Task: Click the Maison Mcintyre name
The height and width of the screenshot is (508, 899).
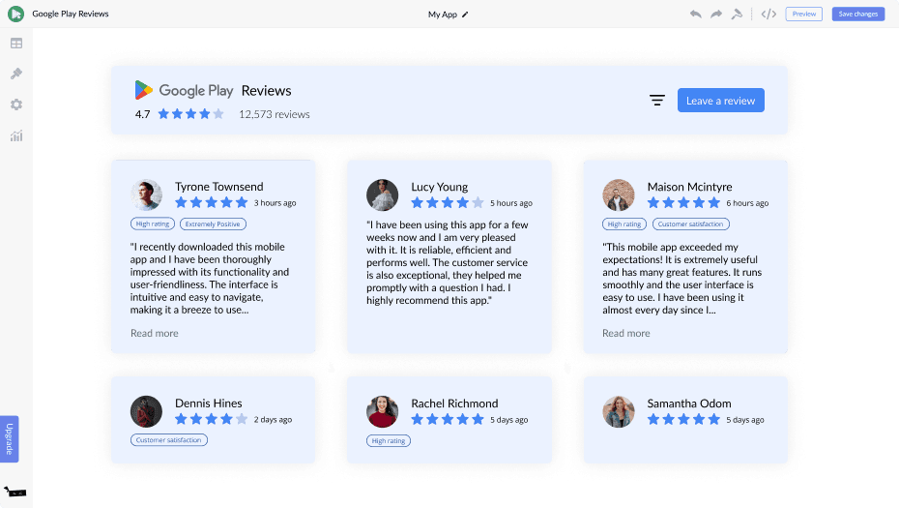Action: (690, 187)
